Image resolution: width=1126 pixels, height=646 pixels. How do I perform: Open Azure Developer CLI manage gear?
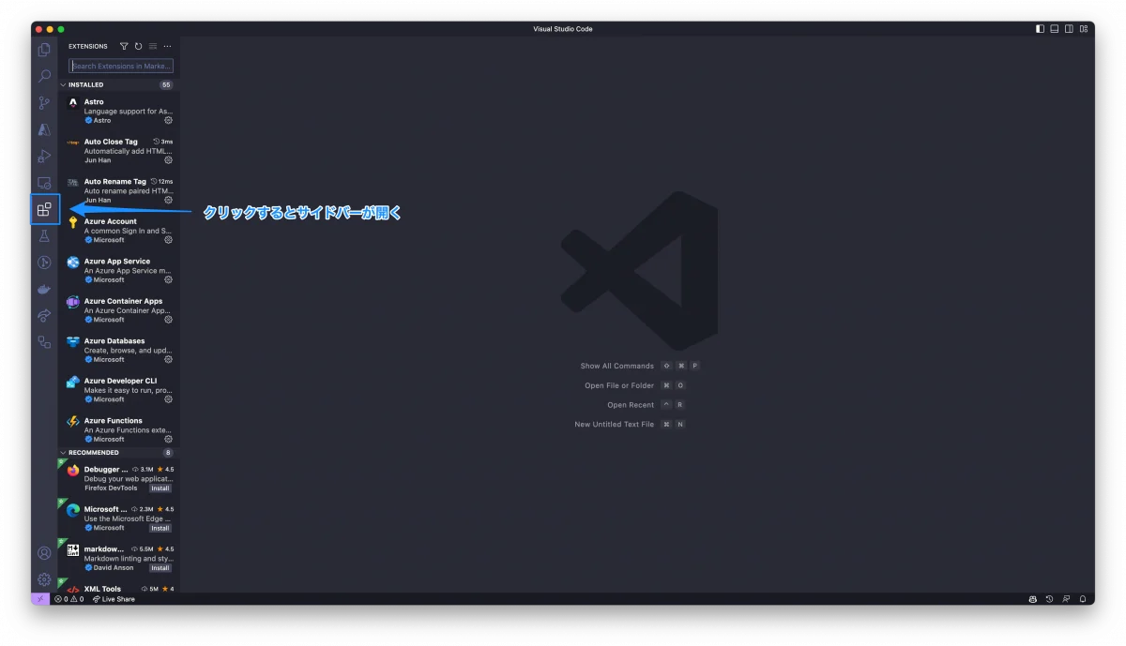169,399
